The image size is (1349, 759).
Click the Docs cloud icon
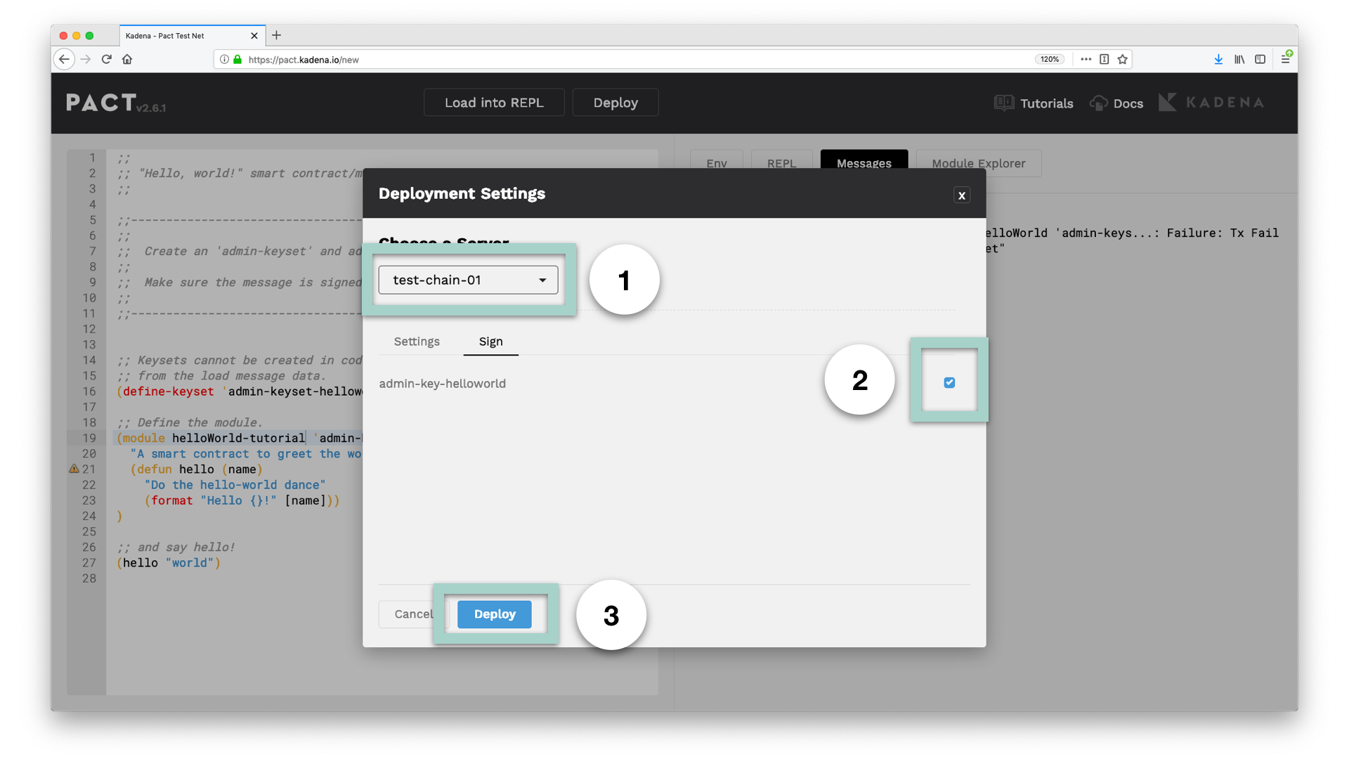tap(1098, 103)
